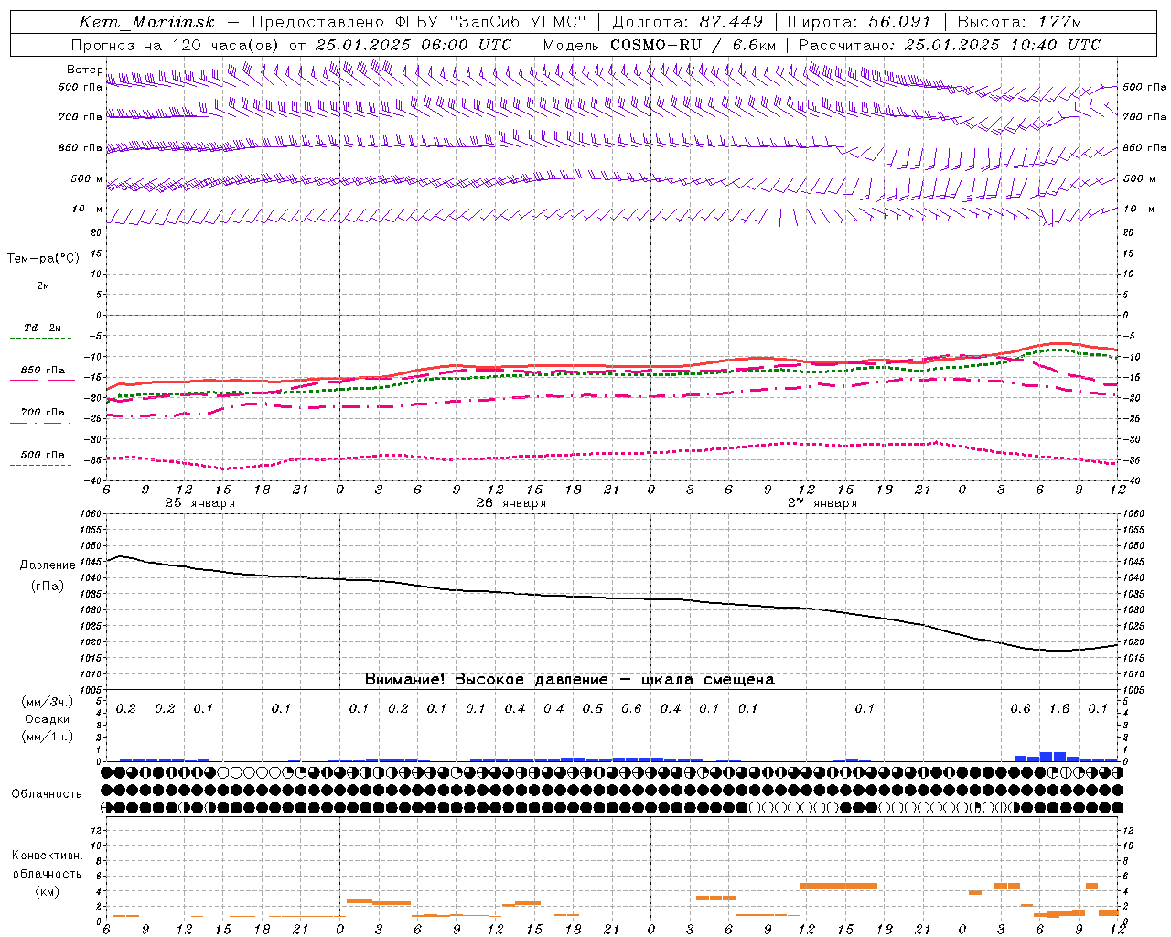Image resolution: width=1171 pixels, height=937 pixels.
Task: Click the Осадки precipitation label
Action: (x=48, y=719)
